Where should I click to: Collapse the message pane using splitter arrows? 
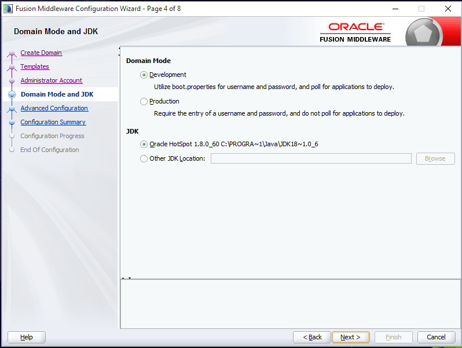(126, 277)
